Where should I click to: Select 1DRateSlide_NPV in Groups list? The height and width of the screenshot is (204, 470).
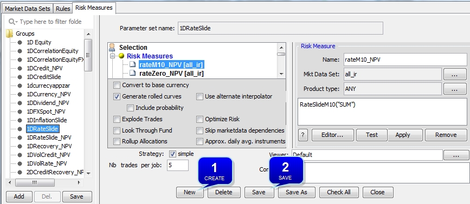pyautogui.click(x=49, y=137)
